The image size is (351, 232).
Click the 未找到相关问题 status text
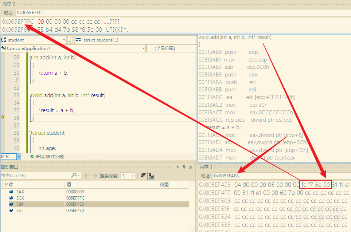[x=50, y=157]
